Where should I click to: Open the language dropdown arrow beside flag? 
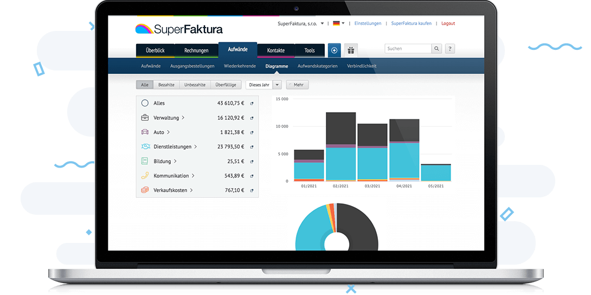click(x=343, y=23)
